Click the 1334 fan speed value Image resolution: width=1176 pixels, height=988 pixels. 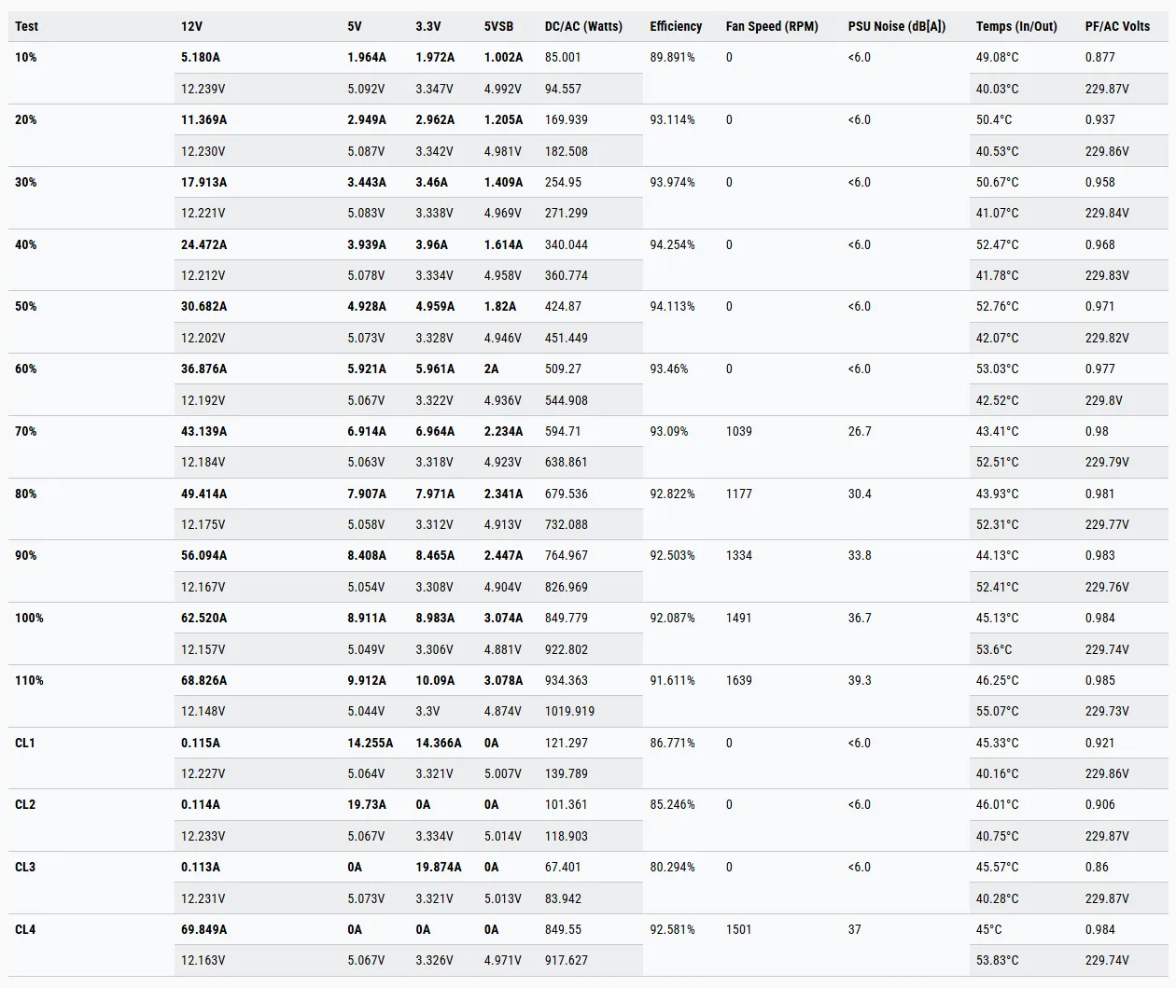click(738, 555)
